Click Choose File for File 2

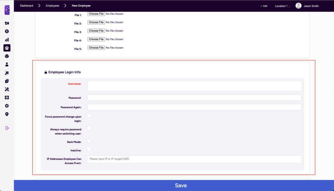coord(96,22)
